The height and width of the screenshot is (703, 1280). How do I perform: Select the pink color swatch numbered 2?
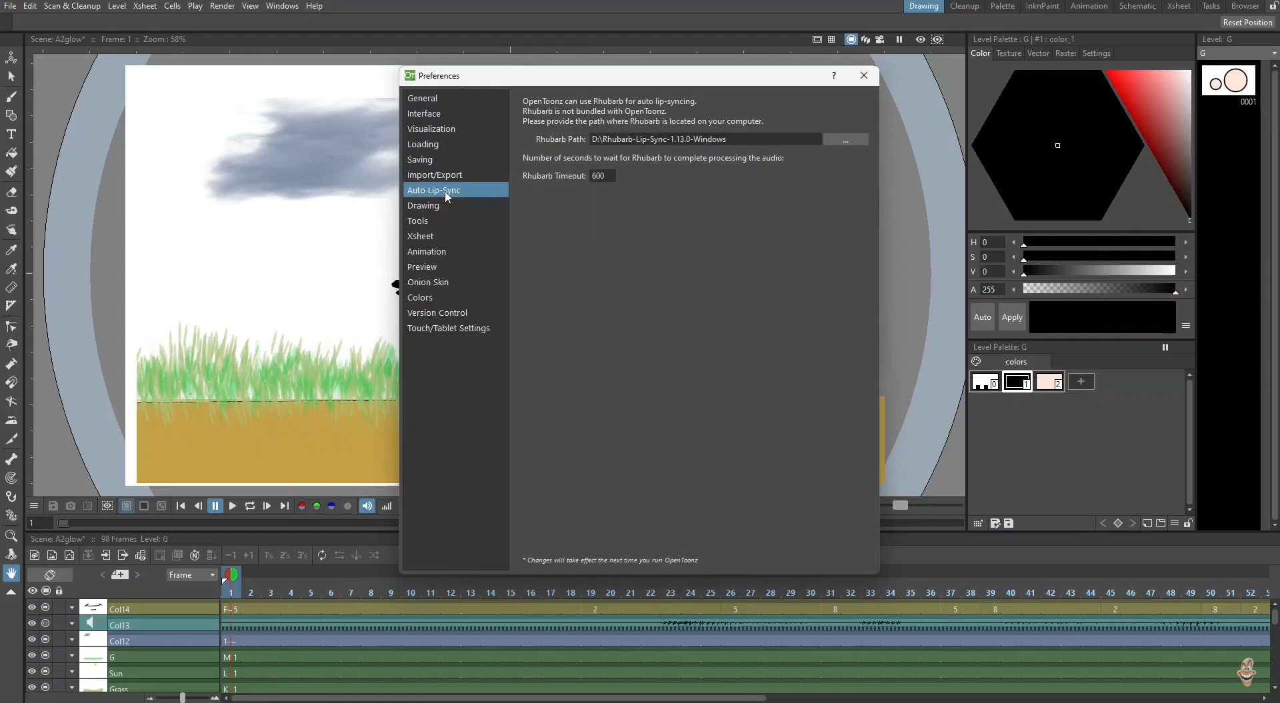coord(1049,382)
